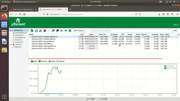Expand the Label (6) tree node

coord(11,45)
